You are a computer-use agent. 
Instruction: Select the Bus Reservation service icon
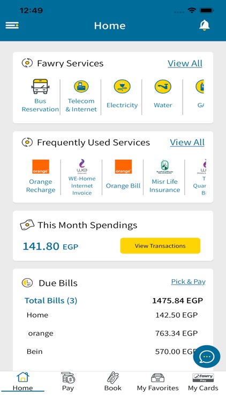(40, 86)
